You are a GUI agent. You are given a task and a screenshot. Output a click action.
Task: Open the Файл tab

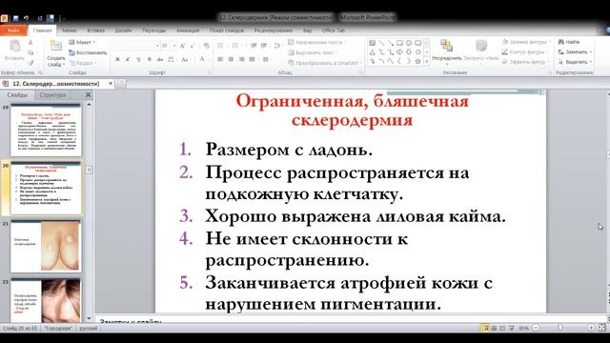tap(13, 30)
